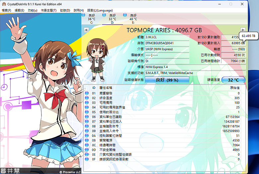
Task: Open the 編輯(E) menu
Action: [20, 10]
